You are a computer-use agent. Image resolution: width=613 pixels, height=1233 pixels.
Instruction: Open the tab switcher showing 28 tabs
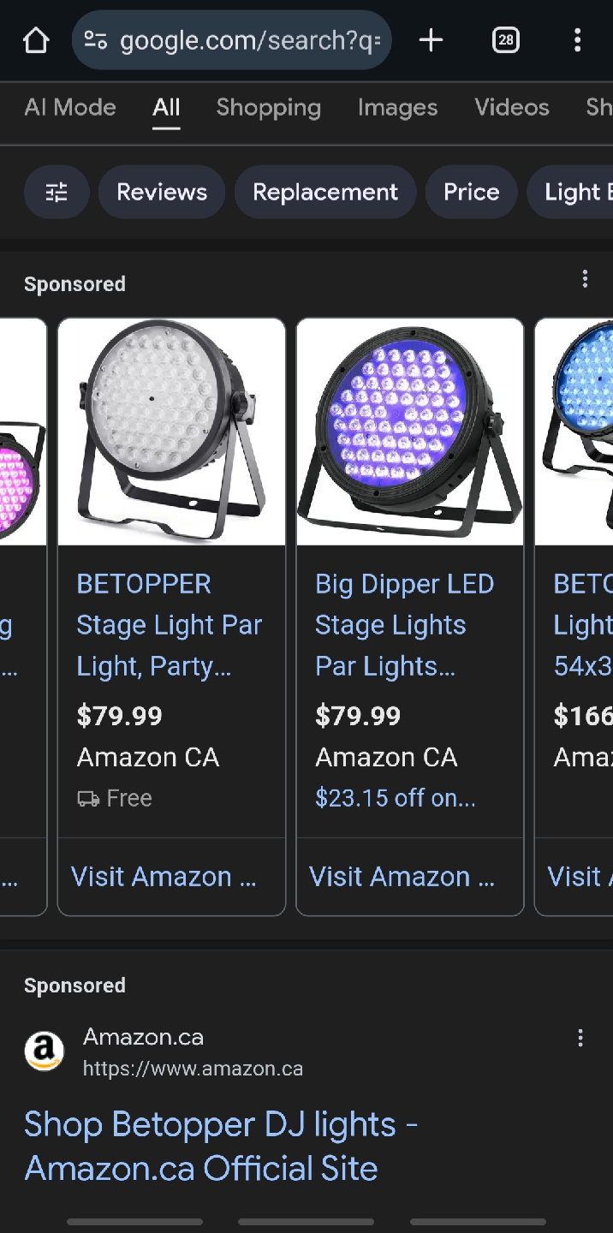tap(506, 40)
